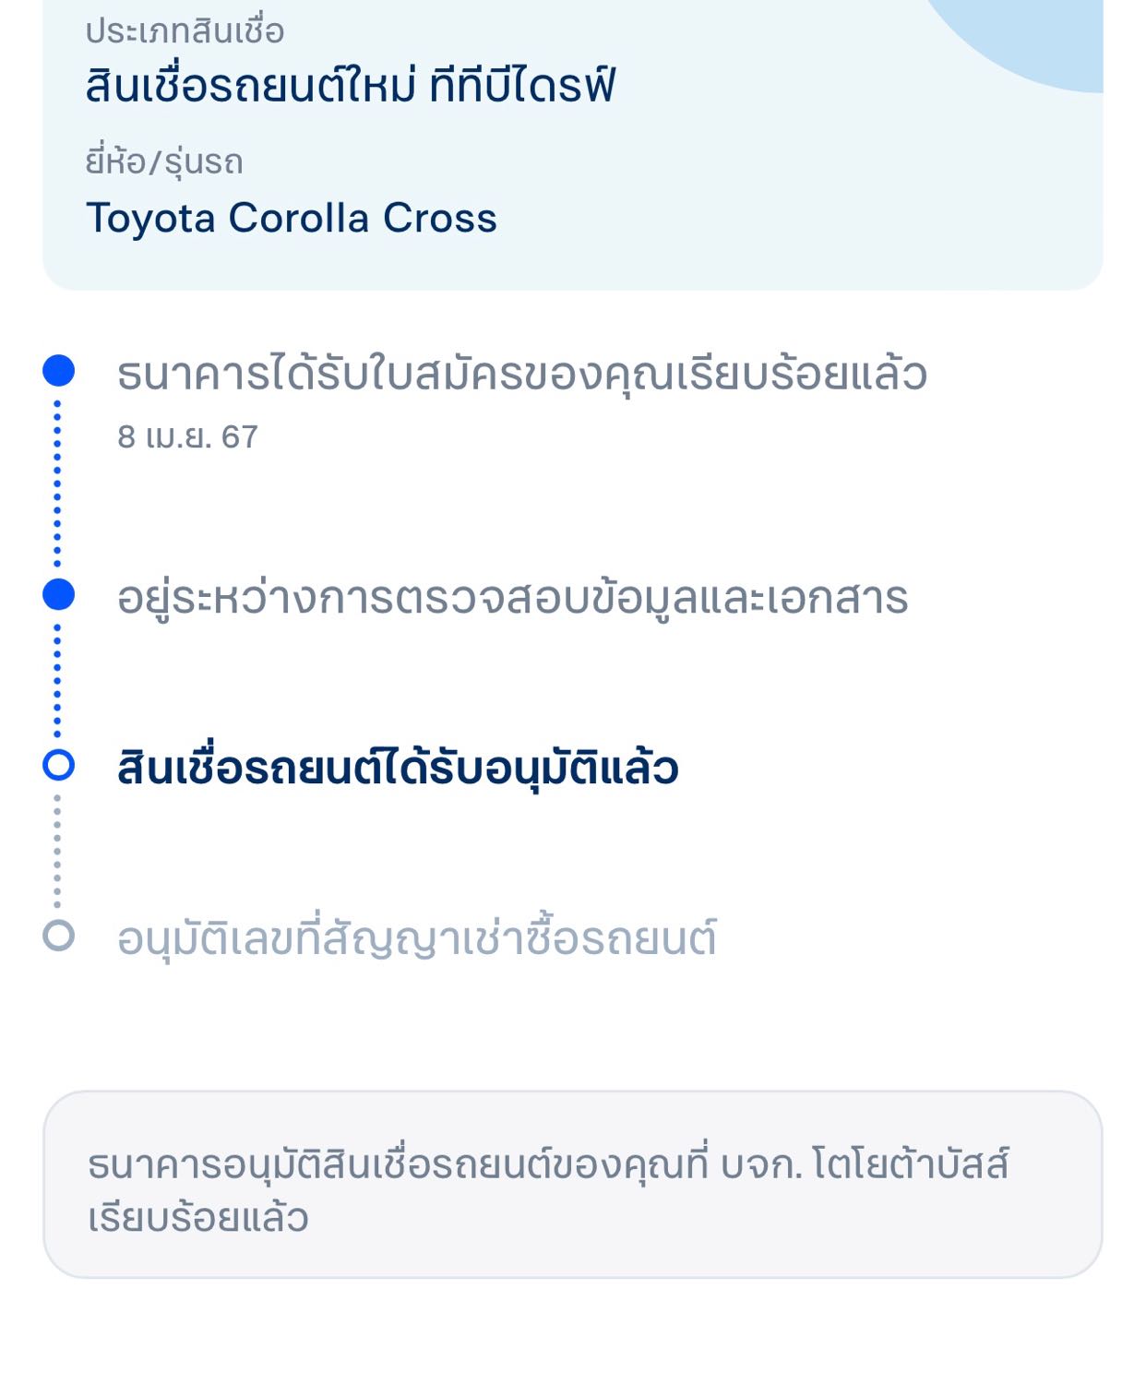Viewport: 1146px width, 1384px height.
Task: Select the date 8 เม.ย. 67
Action: tap(187, 436)
